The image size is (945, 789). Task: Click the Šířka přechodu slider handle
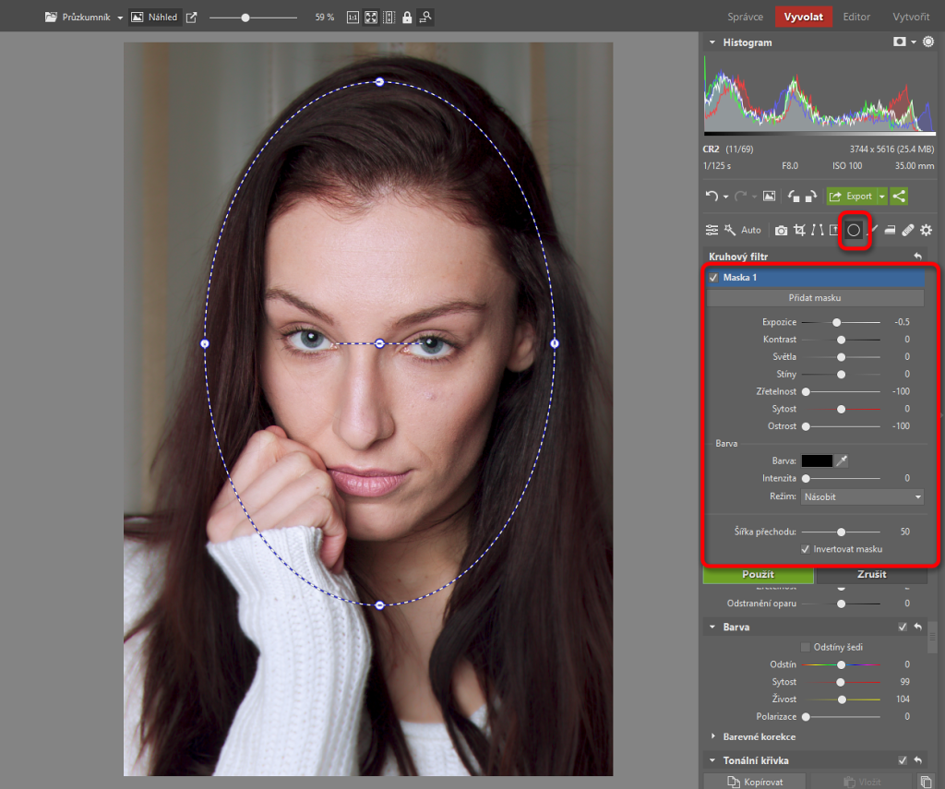click(x=841, y=532)
